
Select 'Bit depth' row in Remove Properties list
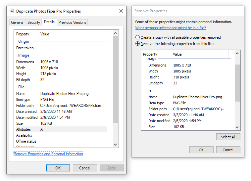click(x=188, y=83)
